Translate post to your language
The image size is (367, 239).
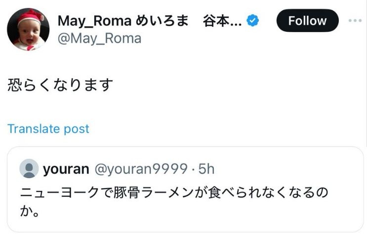(x=48, y=129)
